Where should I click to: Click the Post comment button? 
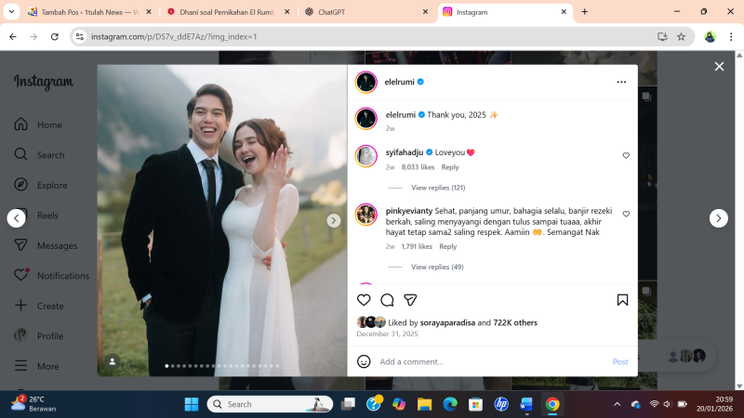pos(619,361)
